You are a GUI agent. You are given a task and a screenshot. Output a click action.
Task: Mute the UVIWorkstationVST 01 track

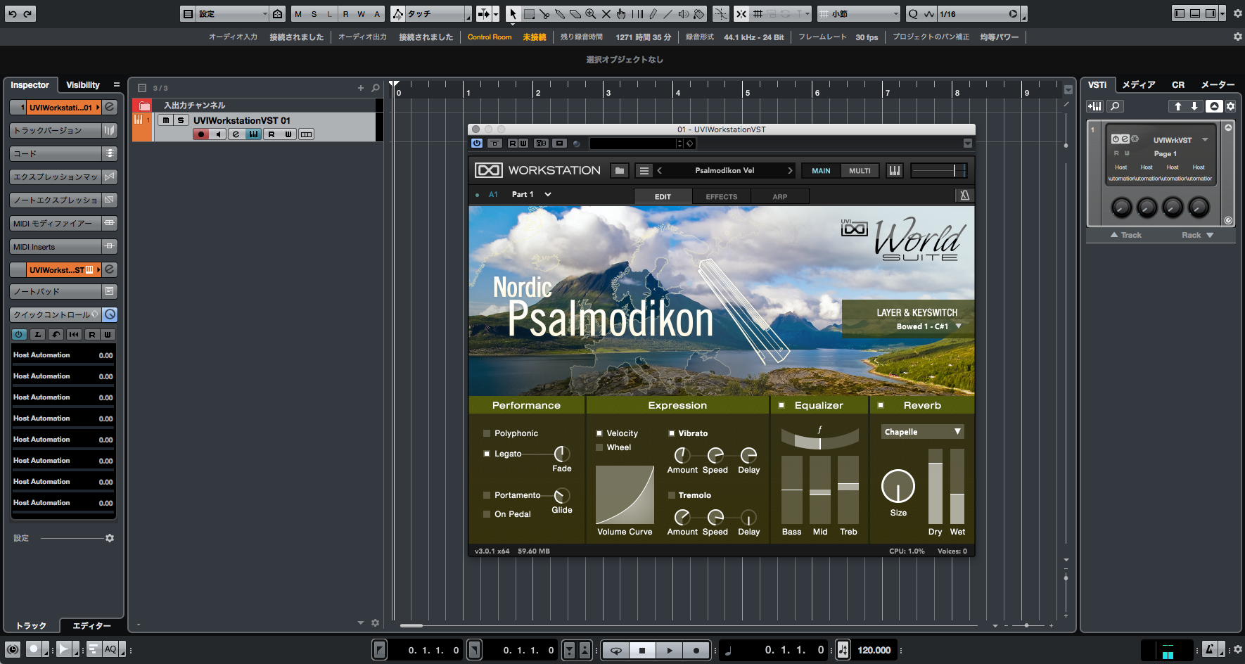pos(165,120)
